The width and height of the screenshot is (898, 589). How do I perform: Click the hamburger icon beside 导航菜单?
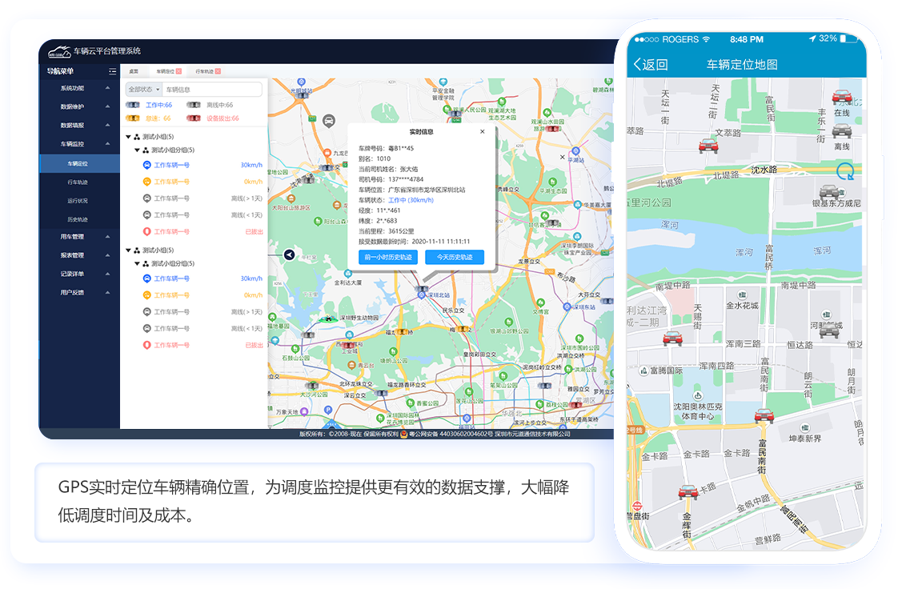click(111, 72)
